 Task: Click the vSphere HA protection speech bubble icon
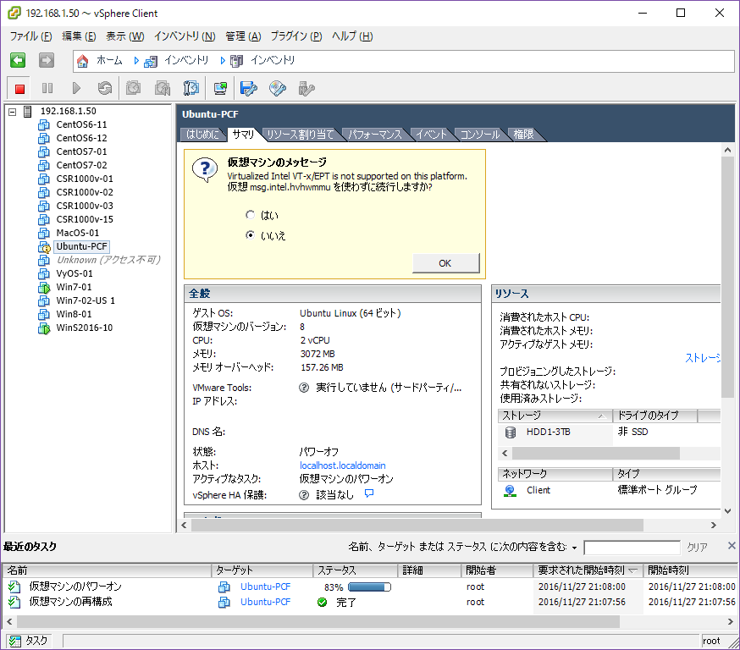[369, 493]
